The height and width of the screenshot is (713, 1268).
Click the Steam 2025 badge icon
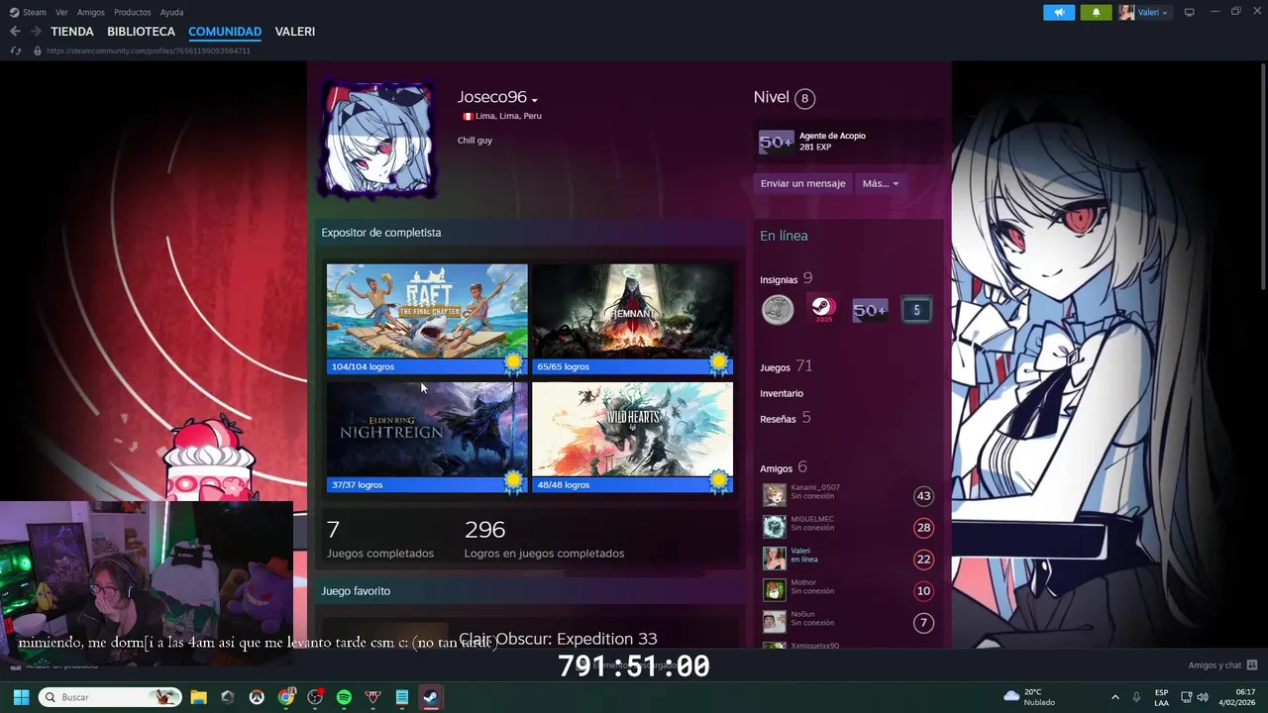point(823,310)
